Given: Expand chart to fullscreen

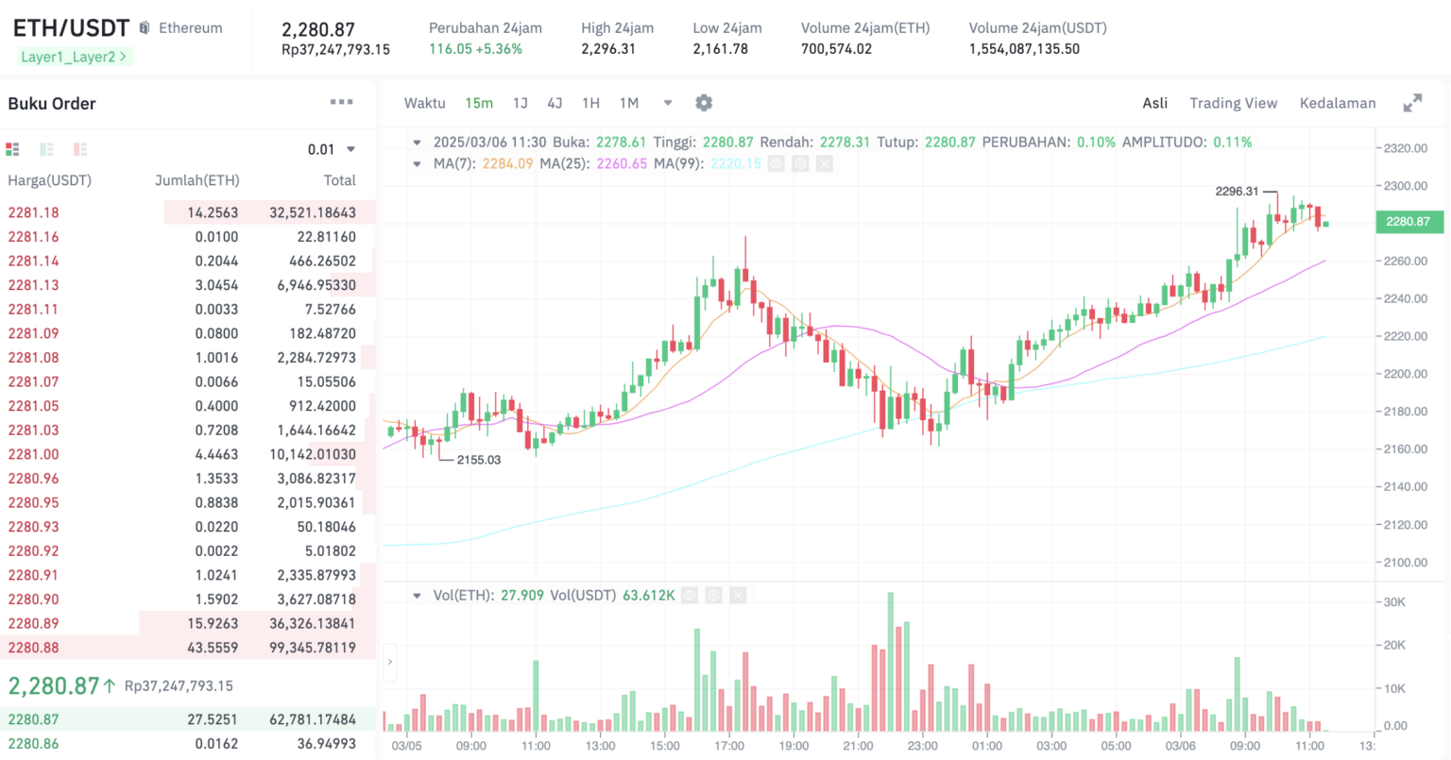Looking at the screenshot, I should (x=1412, y=103).
